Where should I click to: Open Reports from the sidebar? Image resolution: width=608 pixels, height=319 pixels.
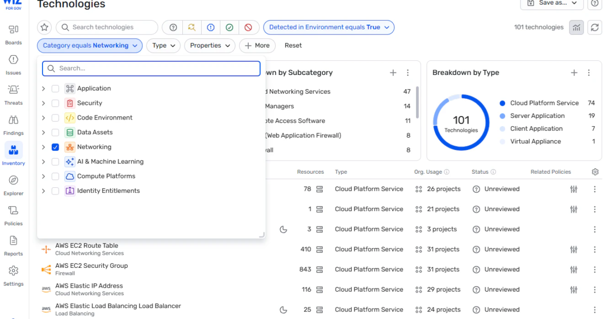tap(14, 245)
